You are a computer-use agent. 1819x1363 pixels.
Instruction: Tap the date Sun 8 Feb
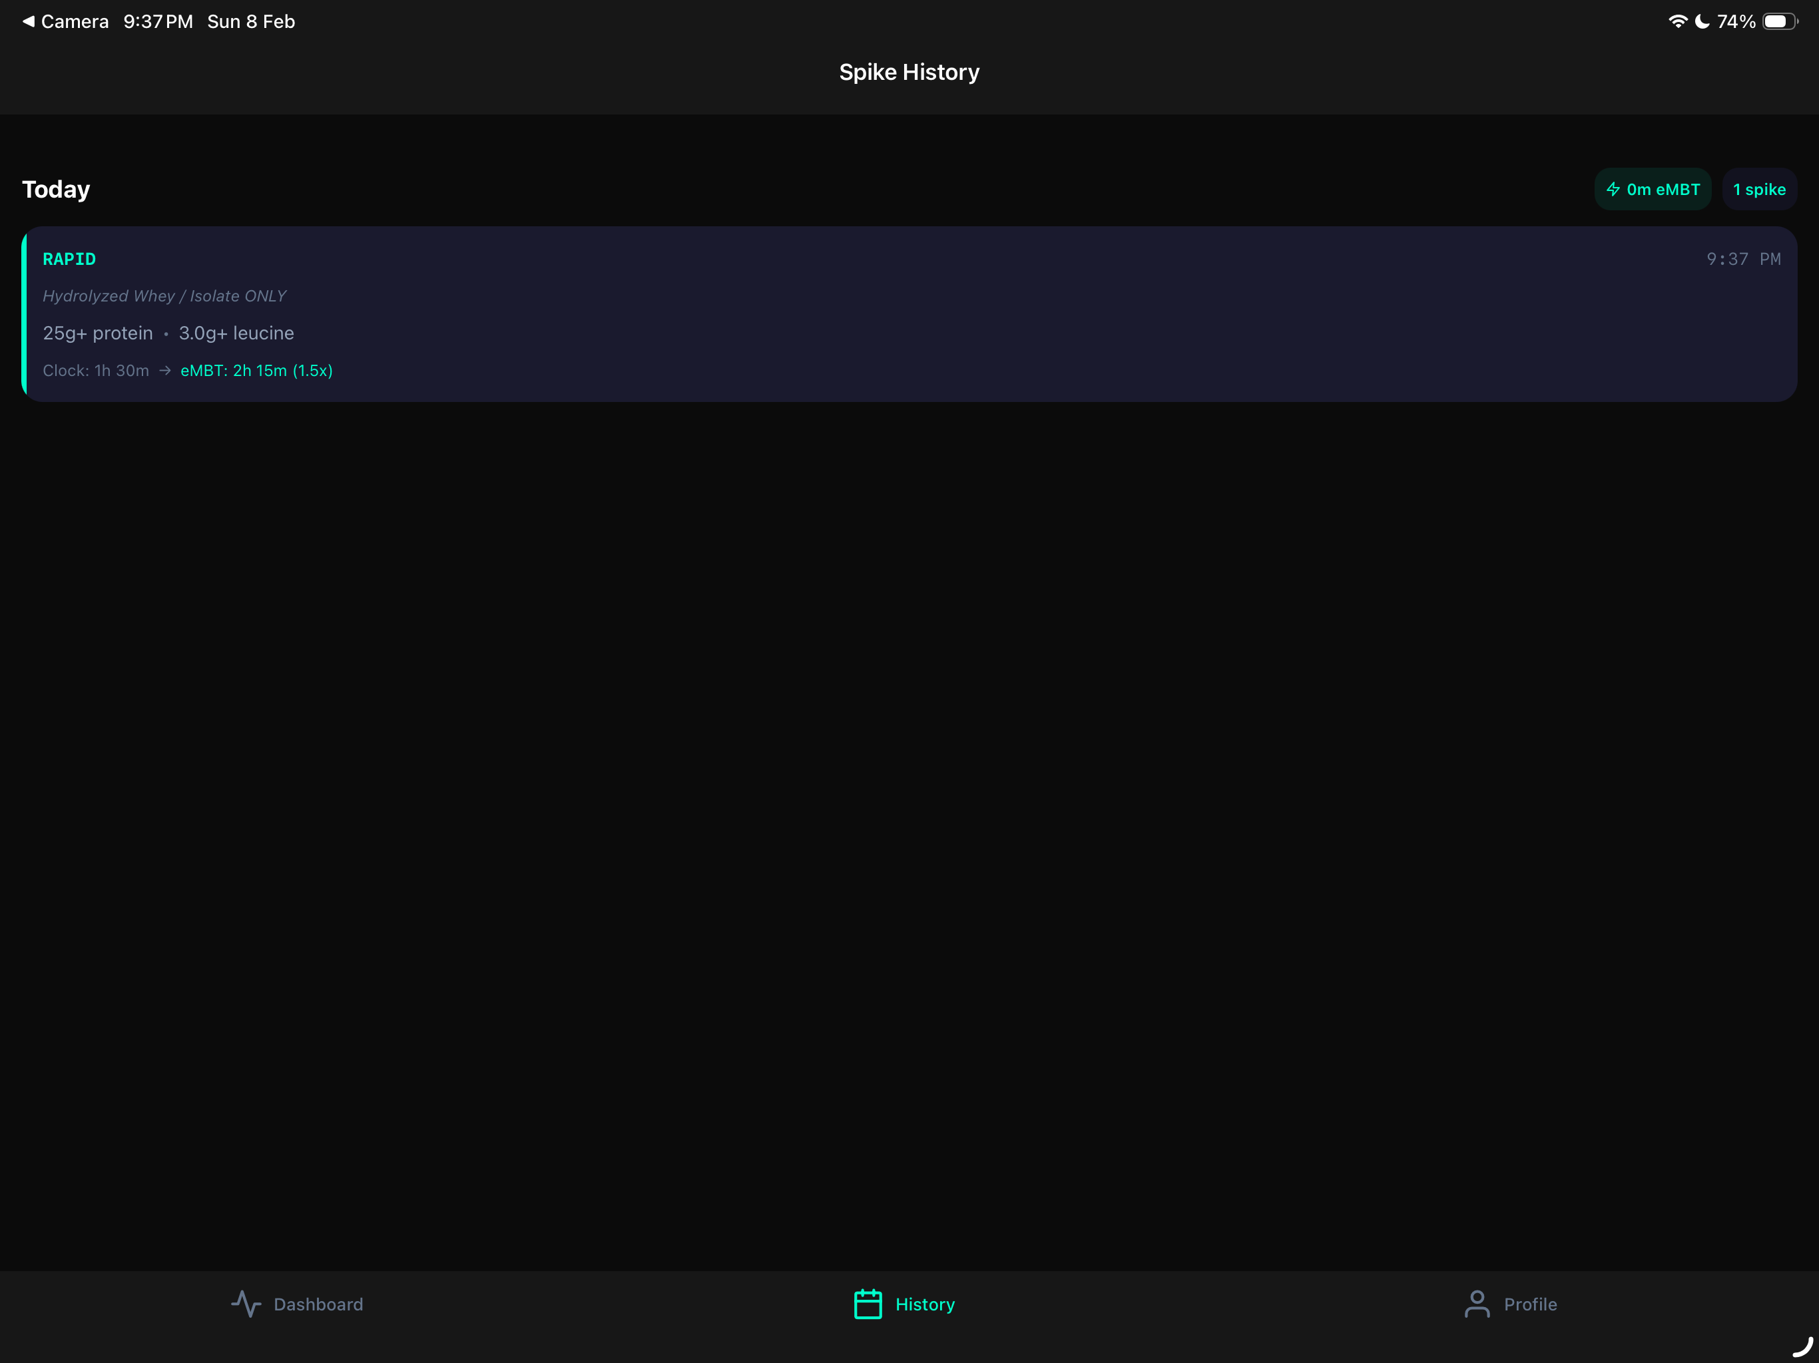[x=251, y=21]
